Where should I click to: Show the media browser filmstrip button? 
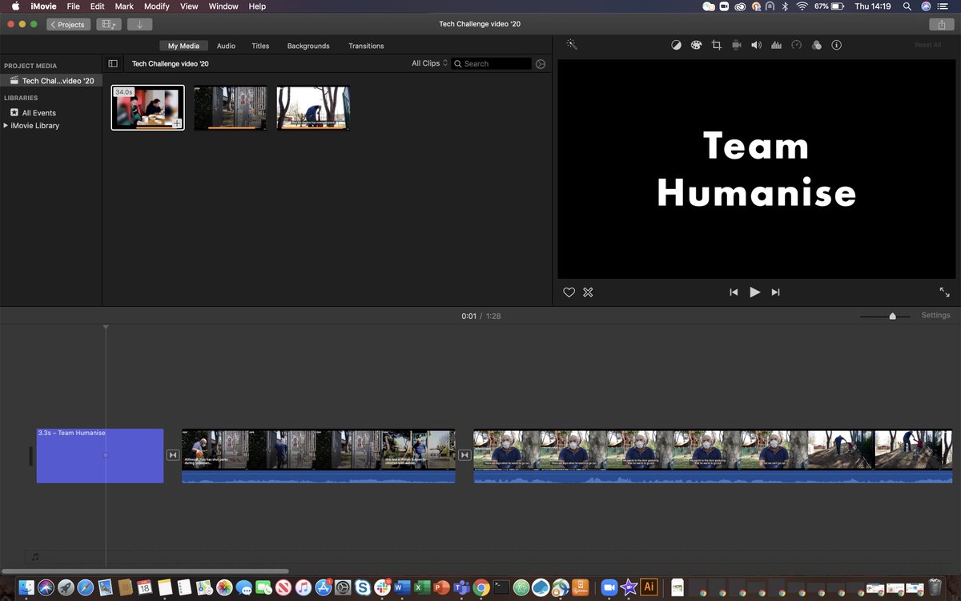109,25
